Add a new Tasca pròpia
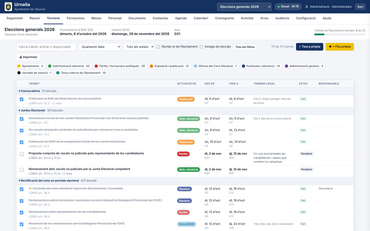This screenshot has width=370, height=231. click(x=310, y=47)
